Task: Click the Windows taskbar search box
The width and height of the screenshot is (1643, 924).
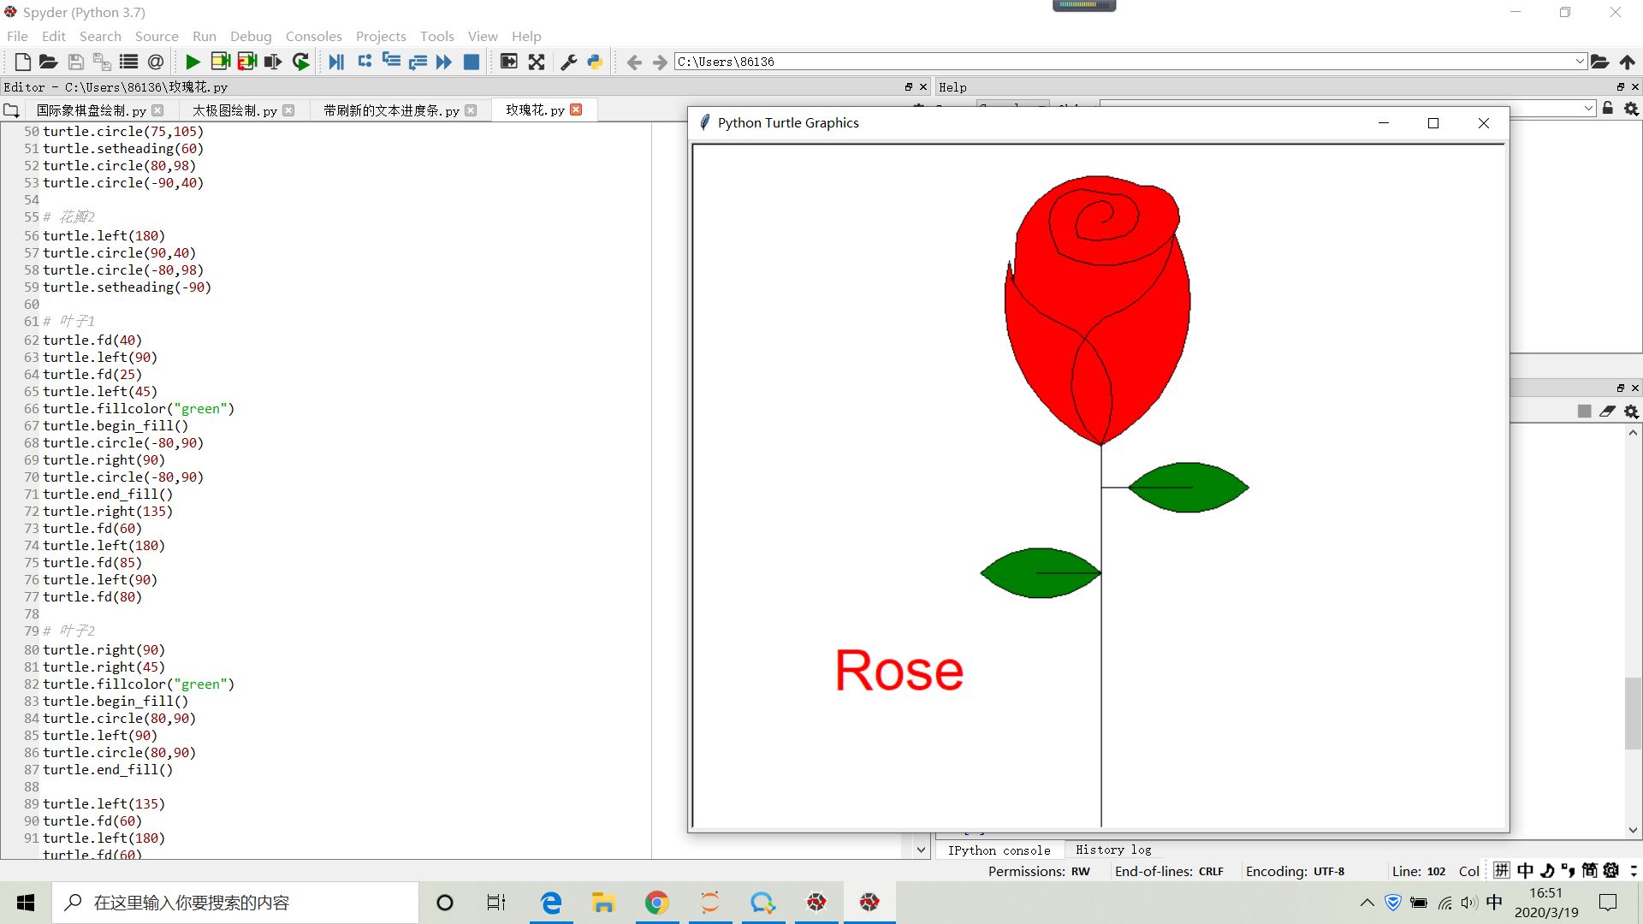Action: coord(235,903)
